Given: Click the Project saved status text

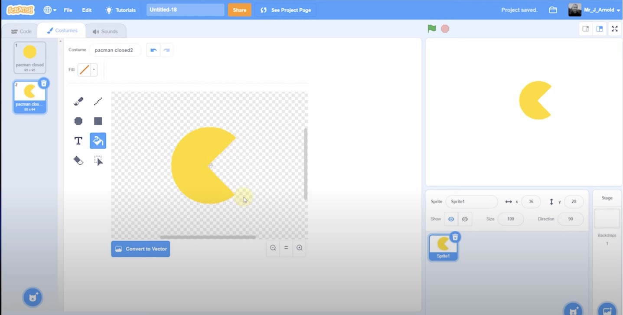Looking at the screenshot, I should coord(519,10).
